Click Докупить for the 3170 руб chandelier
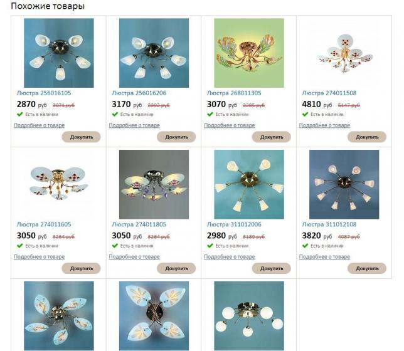Image resolution: width=404 pixels, height=351 pixels. (x=176, y=137)
